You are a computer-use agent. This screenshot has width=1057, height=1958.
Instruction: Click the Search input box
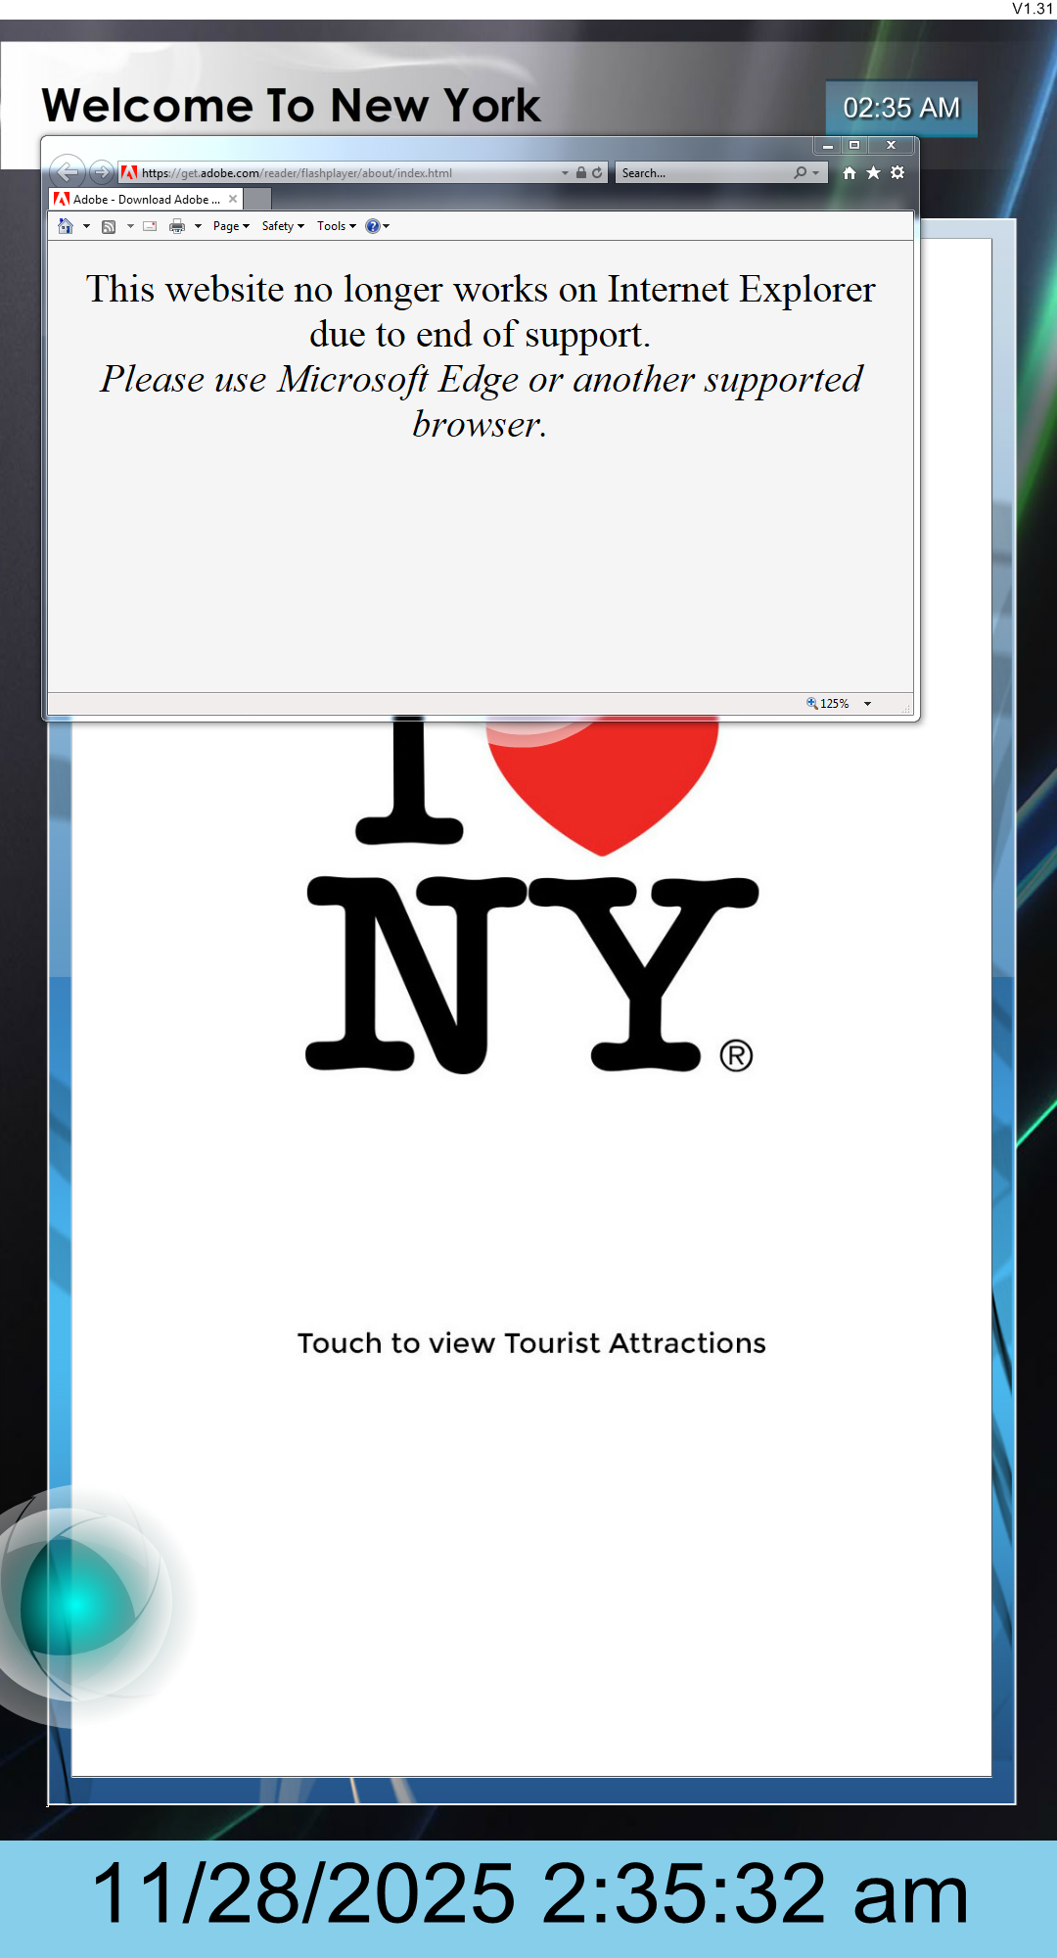(705, 173)
